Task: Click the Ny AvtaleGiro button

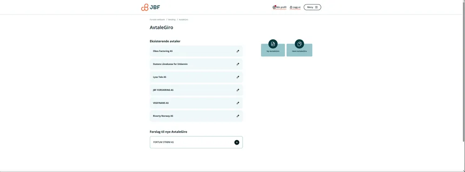Action: pyautogui.click(x=273, y=50)
